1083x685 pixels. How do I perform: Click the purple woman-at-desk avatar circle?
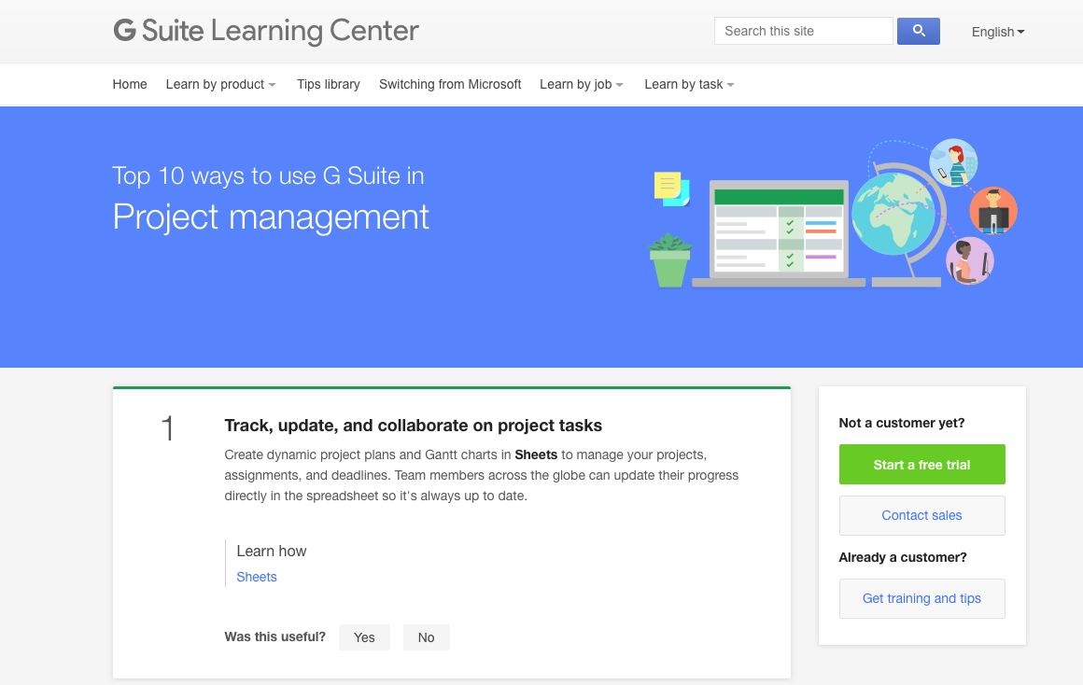point(970,261)
